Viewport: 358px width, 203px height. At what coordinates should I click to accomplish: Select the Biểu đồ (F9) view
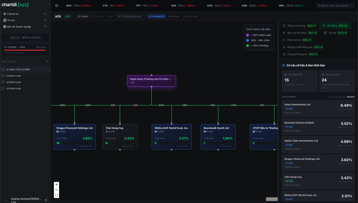click(x=174, y=16)
